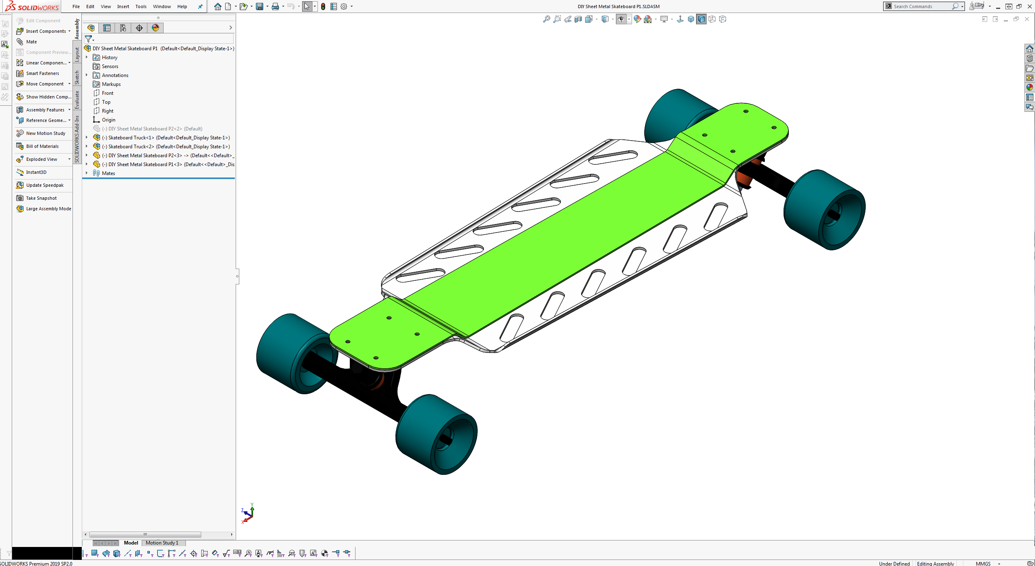Open the Insert Components dropdown arrow
This screenshot has width=1035, height=566.
pos(69,31)
